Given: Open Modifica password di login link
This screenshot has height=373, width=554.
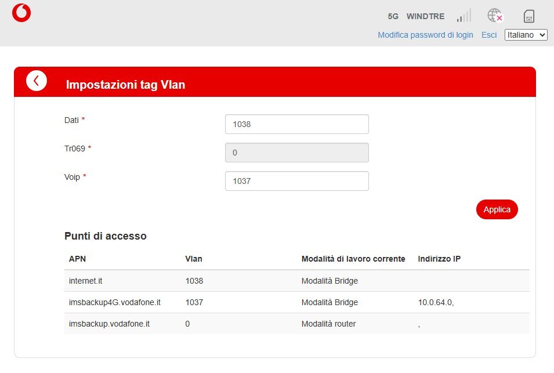Looking at the screenshot, I should click(425, 35).
